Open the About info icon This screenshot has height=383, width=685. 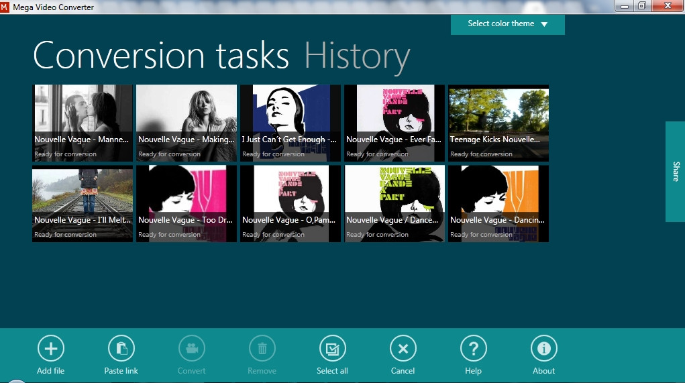click(544, 349)
